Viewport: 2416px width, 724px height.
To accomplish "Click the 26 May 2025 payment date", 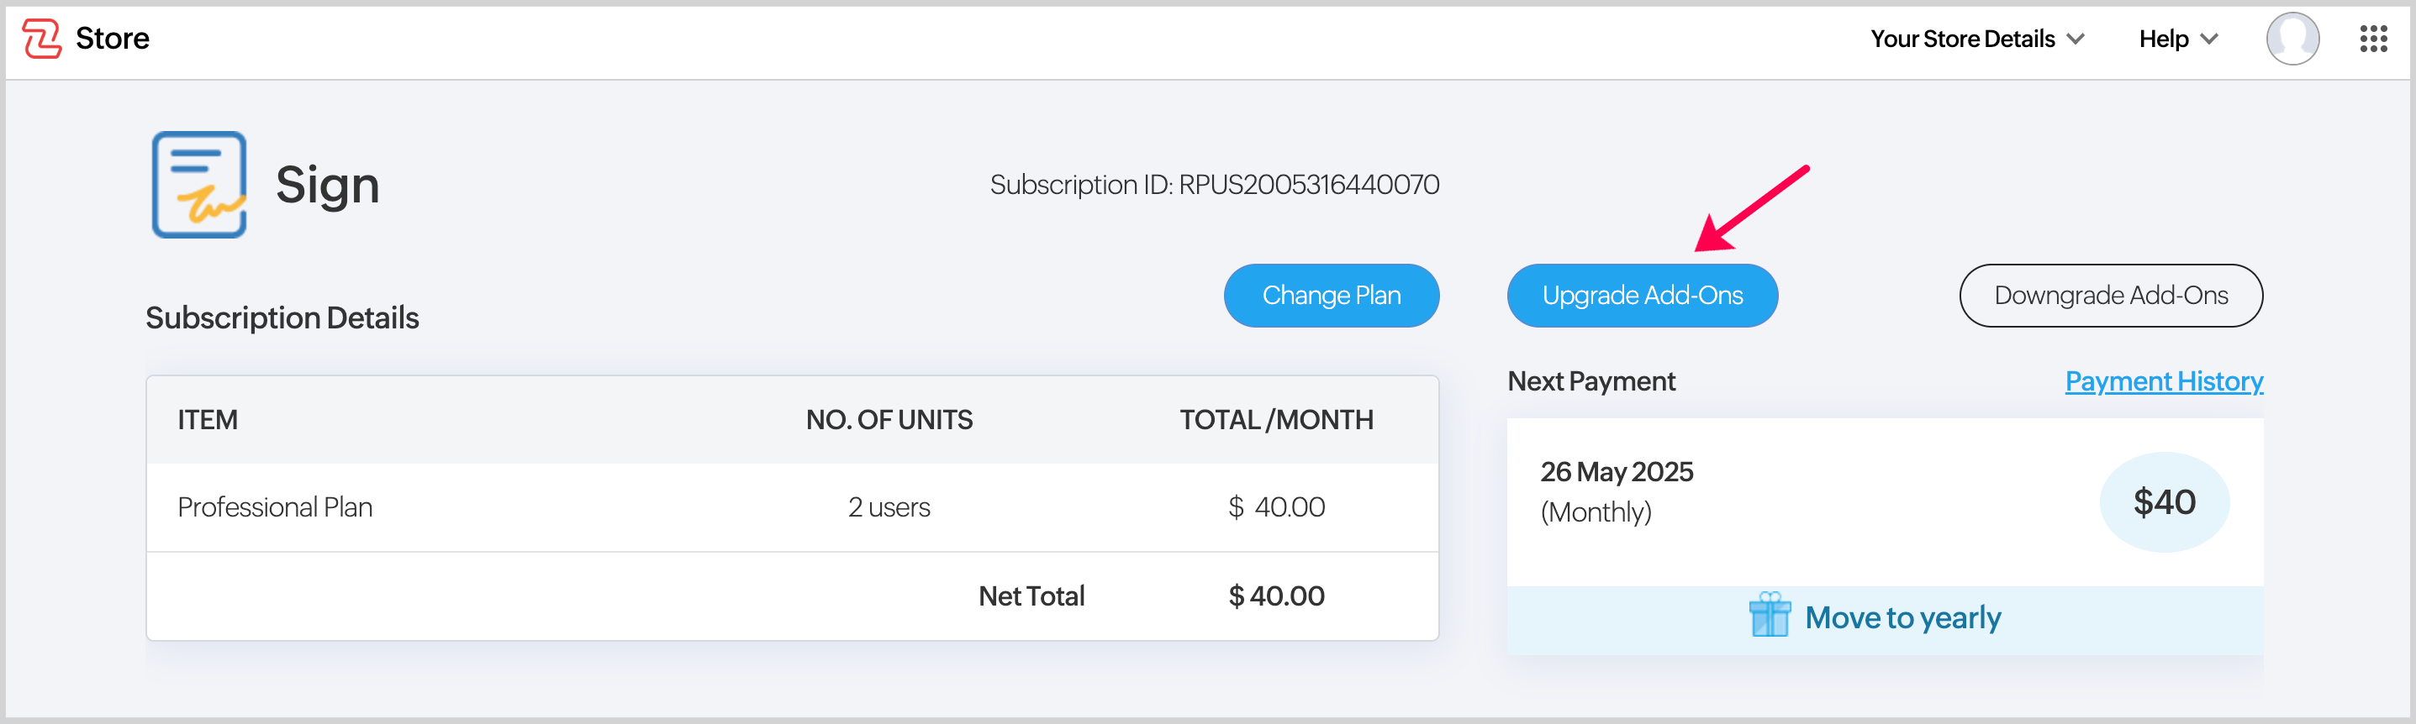I will [x=1616, y=472].
